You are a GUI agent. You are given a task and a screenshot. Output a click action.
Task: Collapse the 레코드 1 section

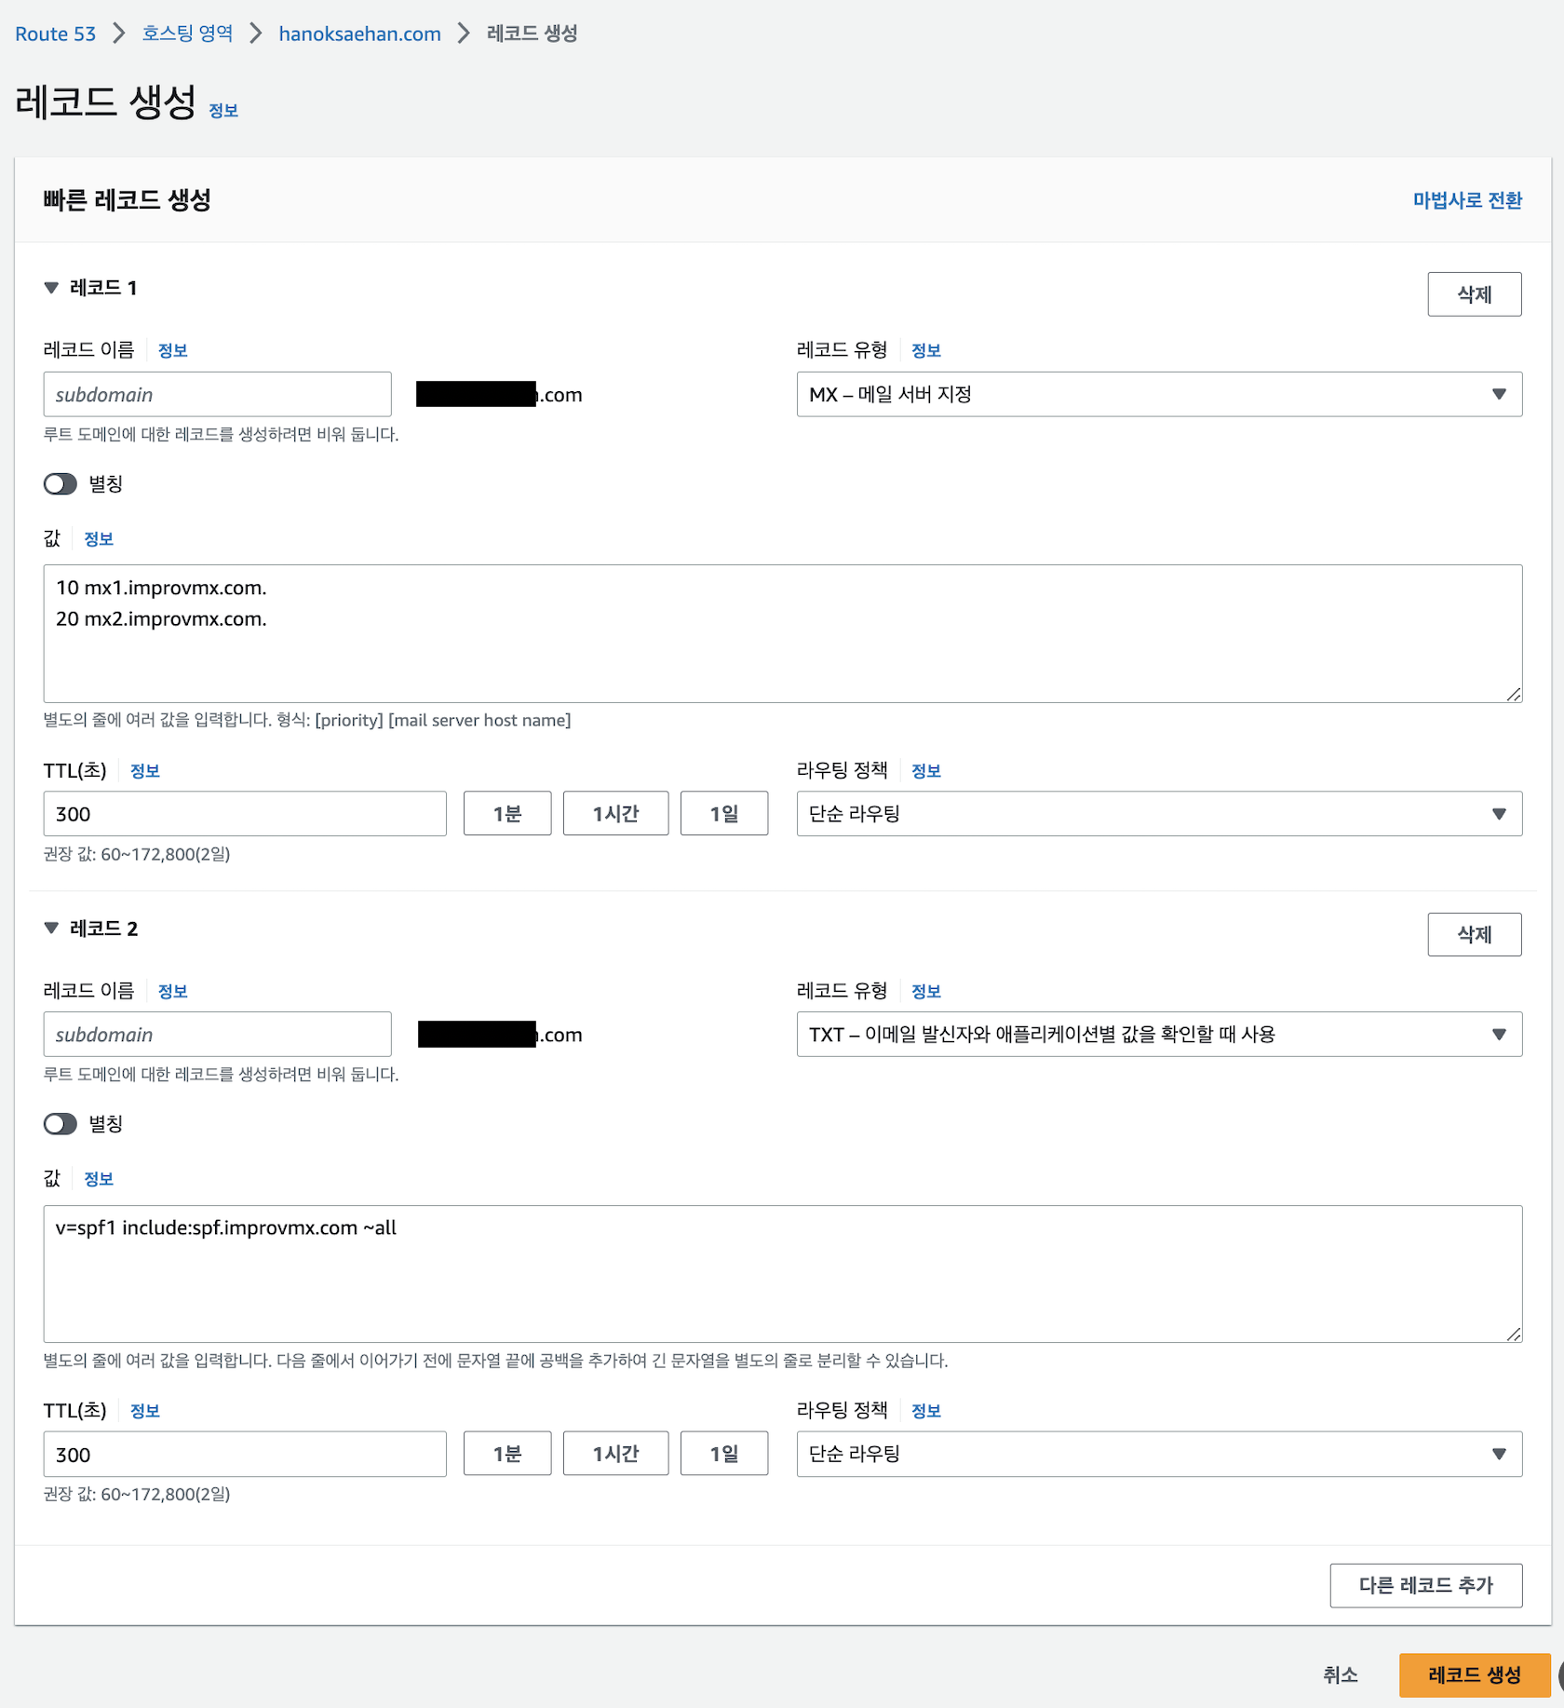point(51,288)
